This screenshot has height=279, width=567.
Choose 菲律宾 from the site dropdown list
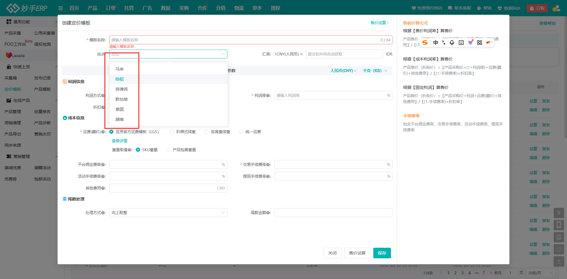pos(122,89)
